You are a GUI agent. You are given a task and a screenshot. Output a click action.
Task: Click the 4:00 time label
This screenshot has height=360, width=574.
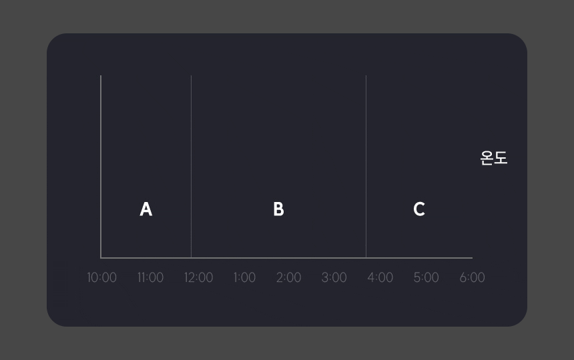380,277
